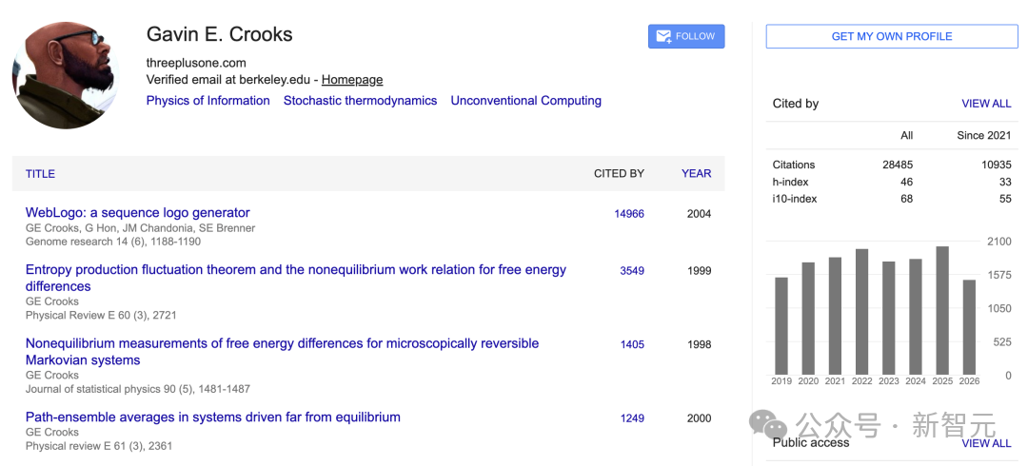View the 3549 citations count link
This screenshot has height=466, width=1028.
click(632, 271)
